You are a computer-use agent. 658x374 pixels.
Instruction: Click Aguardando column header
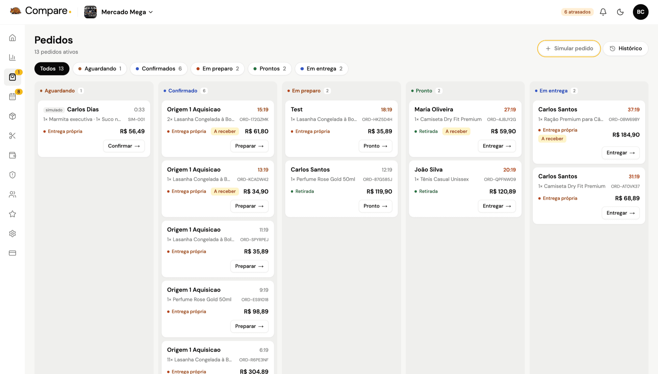[x=60, y=91]
